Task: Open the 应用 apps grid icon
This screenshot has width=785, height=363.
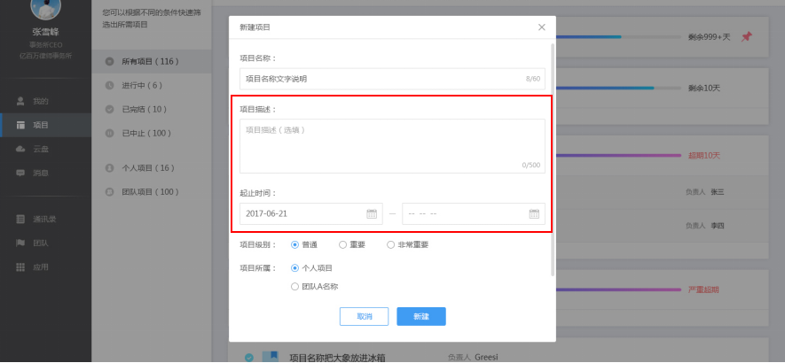Action: tap(20, 266)
